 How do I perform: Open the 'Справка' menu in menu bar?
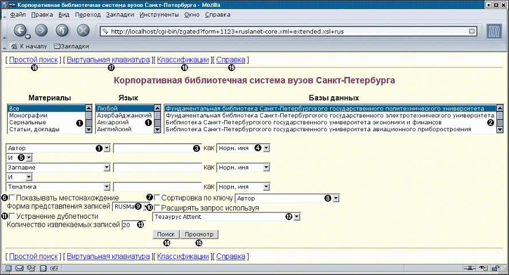[218, 14]
